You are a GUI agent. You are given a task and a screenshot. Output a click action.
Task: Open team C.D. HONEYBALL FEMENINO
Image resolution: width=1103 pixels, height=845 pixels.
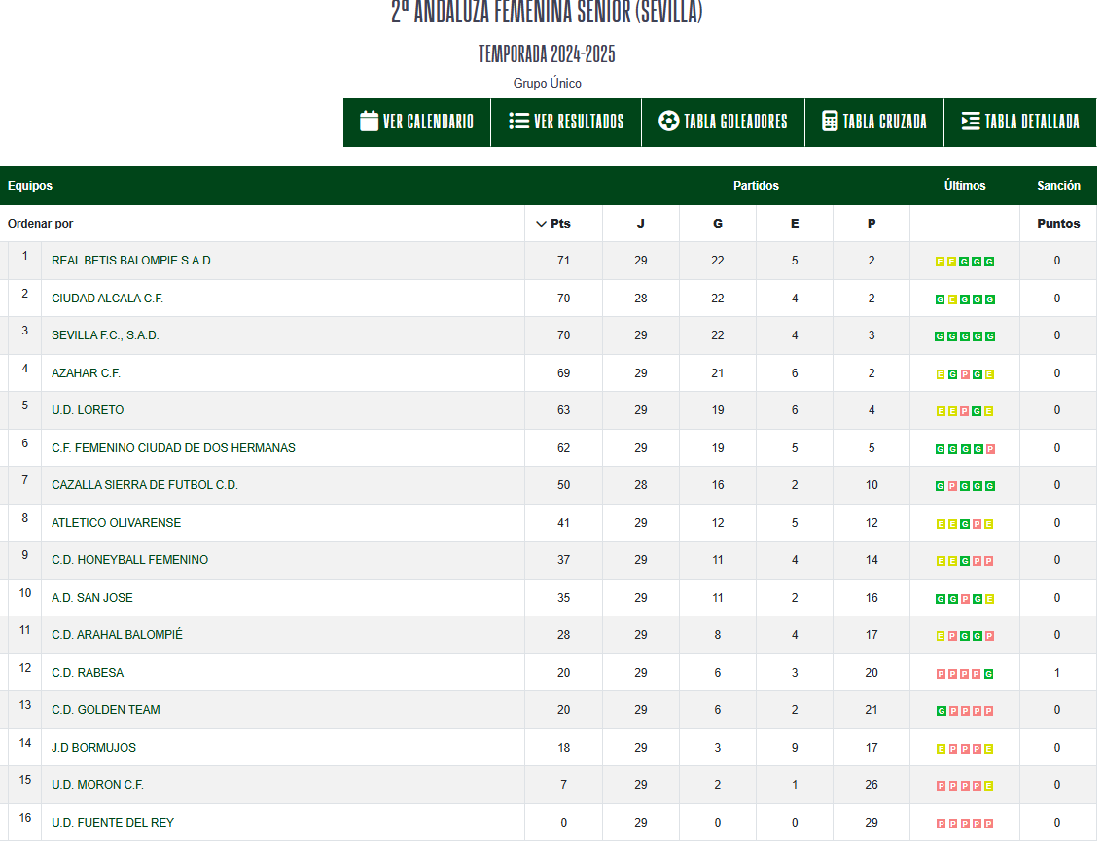[x=130, y=560]
